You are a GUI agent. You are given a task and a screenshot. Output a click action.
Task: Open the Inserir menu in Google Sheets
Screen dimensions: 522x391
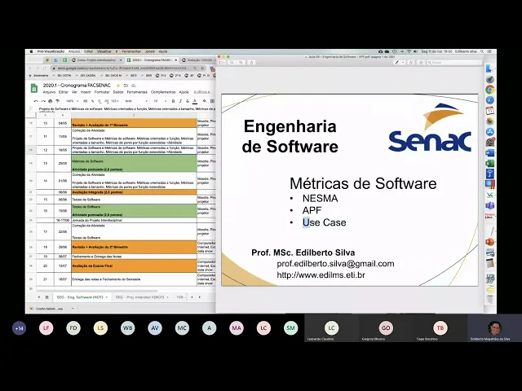point(86,92)
